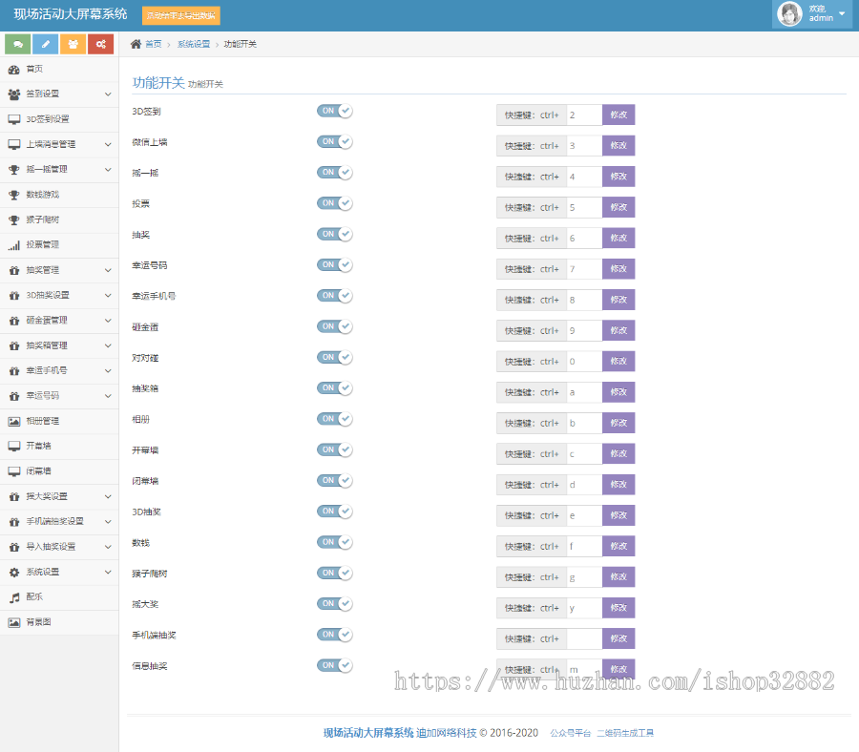Toggle the 摇大奖 switch
The height and width of the screenshot is (752, 859).
tap(334, 603)
